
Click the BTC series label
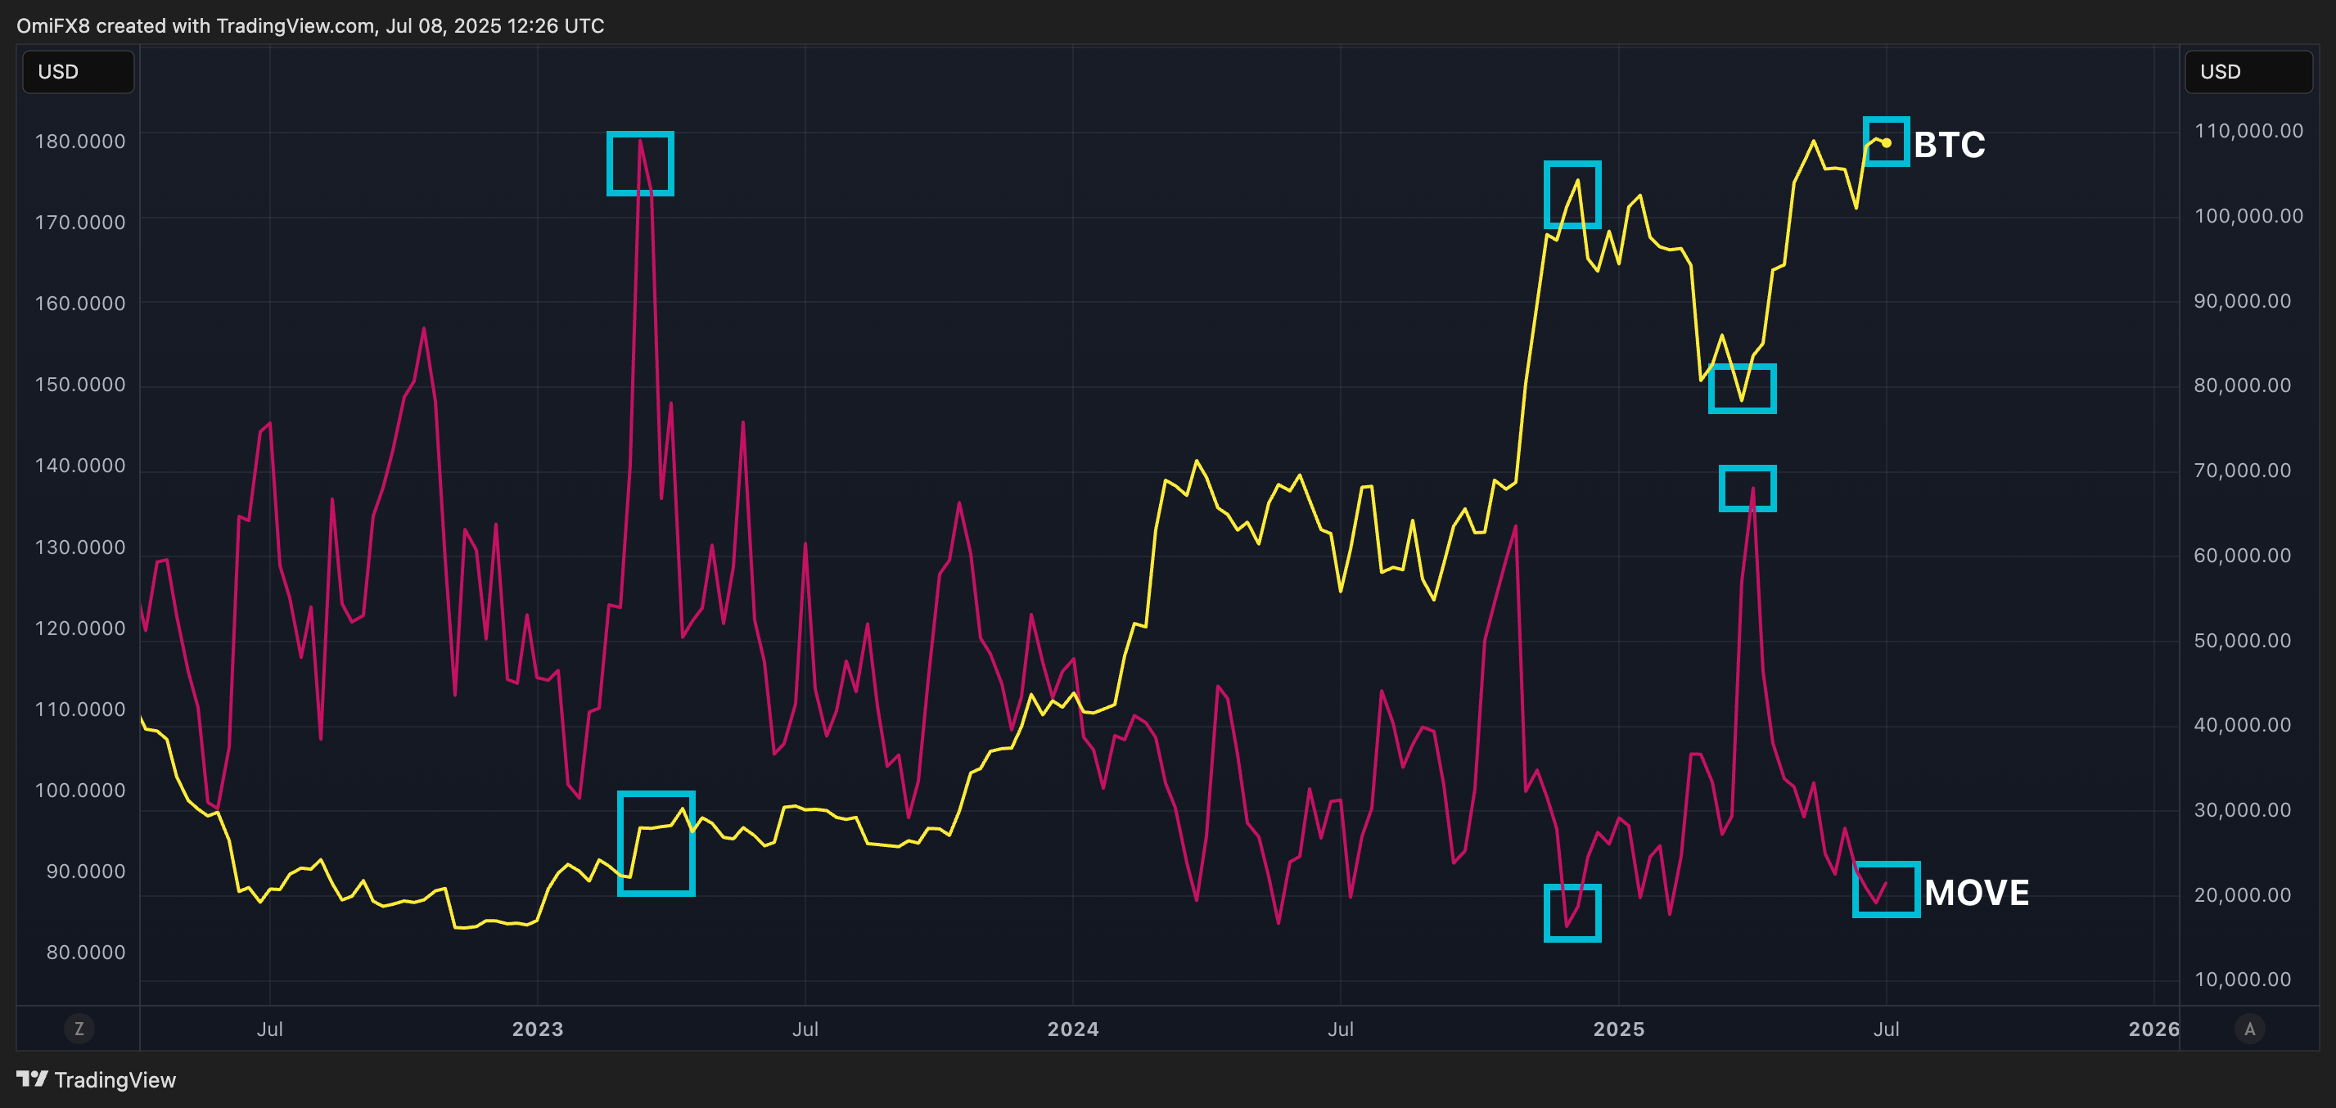click(1949, 144)
